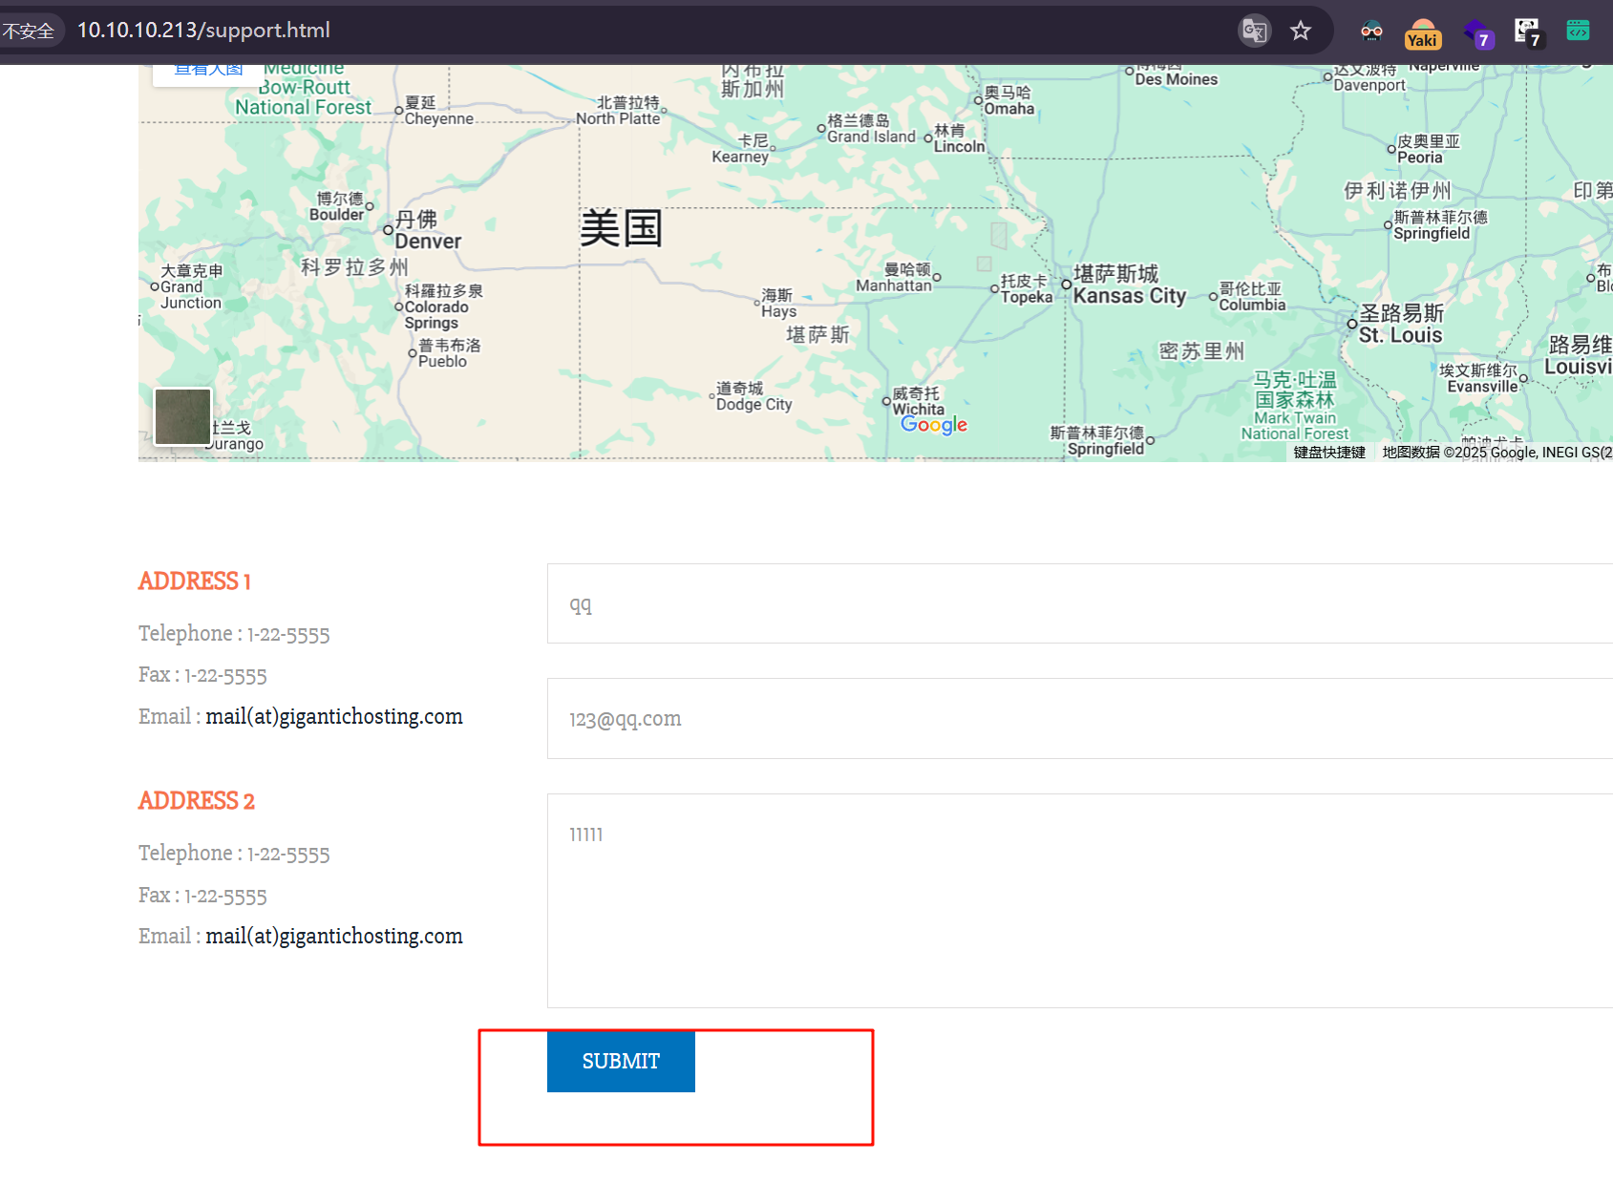Click the Denver city marker on the map

(x=389, y=230)
